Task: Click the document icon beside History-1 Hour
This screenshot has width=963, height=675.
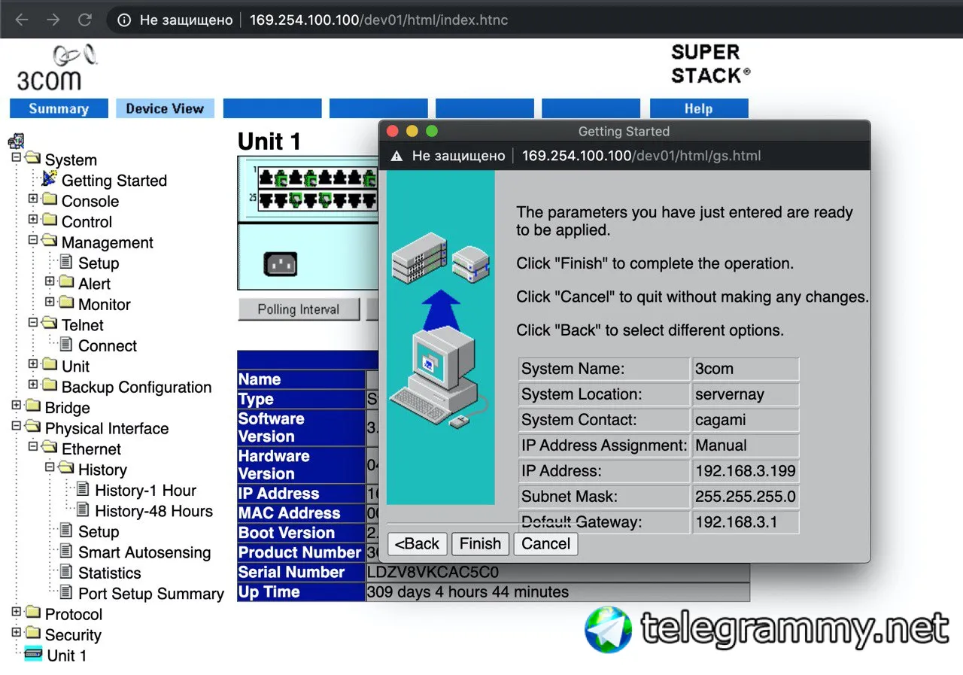Action: 83,489
